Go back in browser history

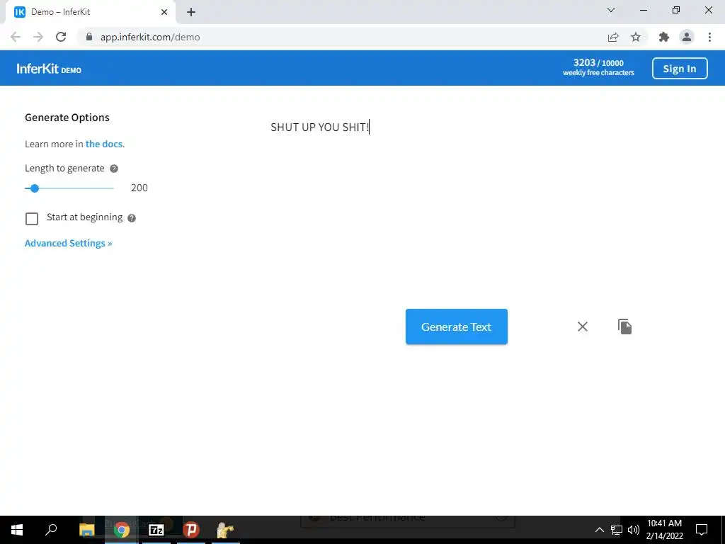16,37
